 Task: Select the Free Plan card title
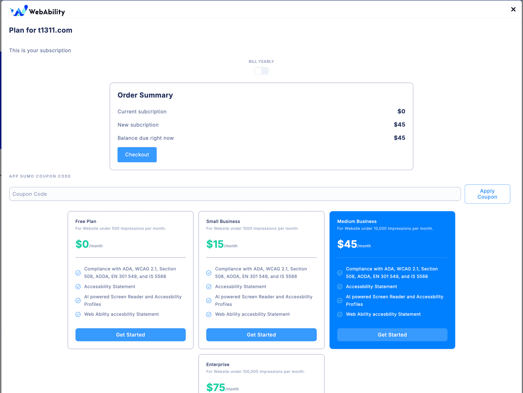click(86, 221)
